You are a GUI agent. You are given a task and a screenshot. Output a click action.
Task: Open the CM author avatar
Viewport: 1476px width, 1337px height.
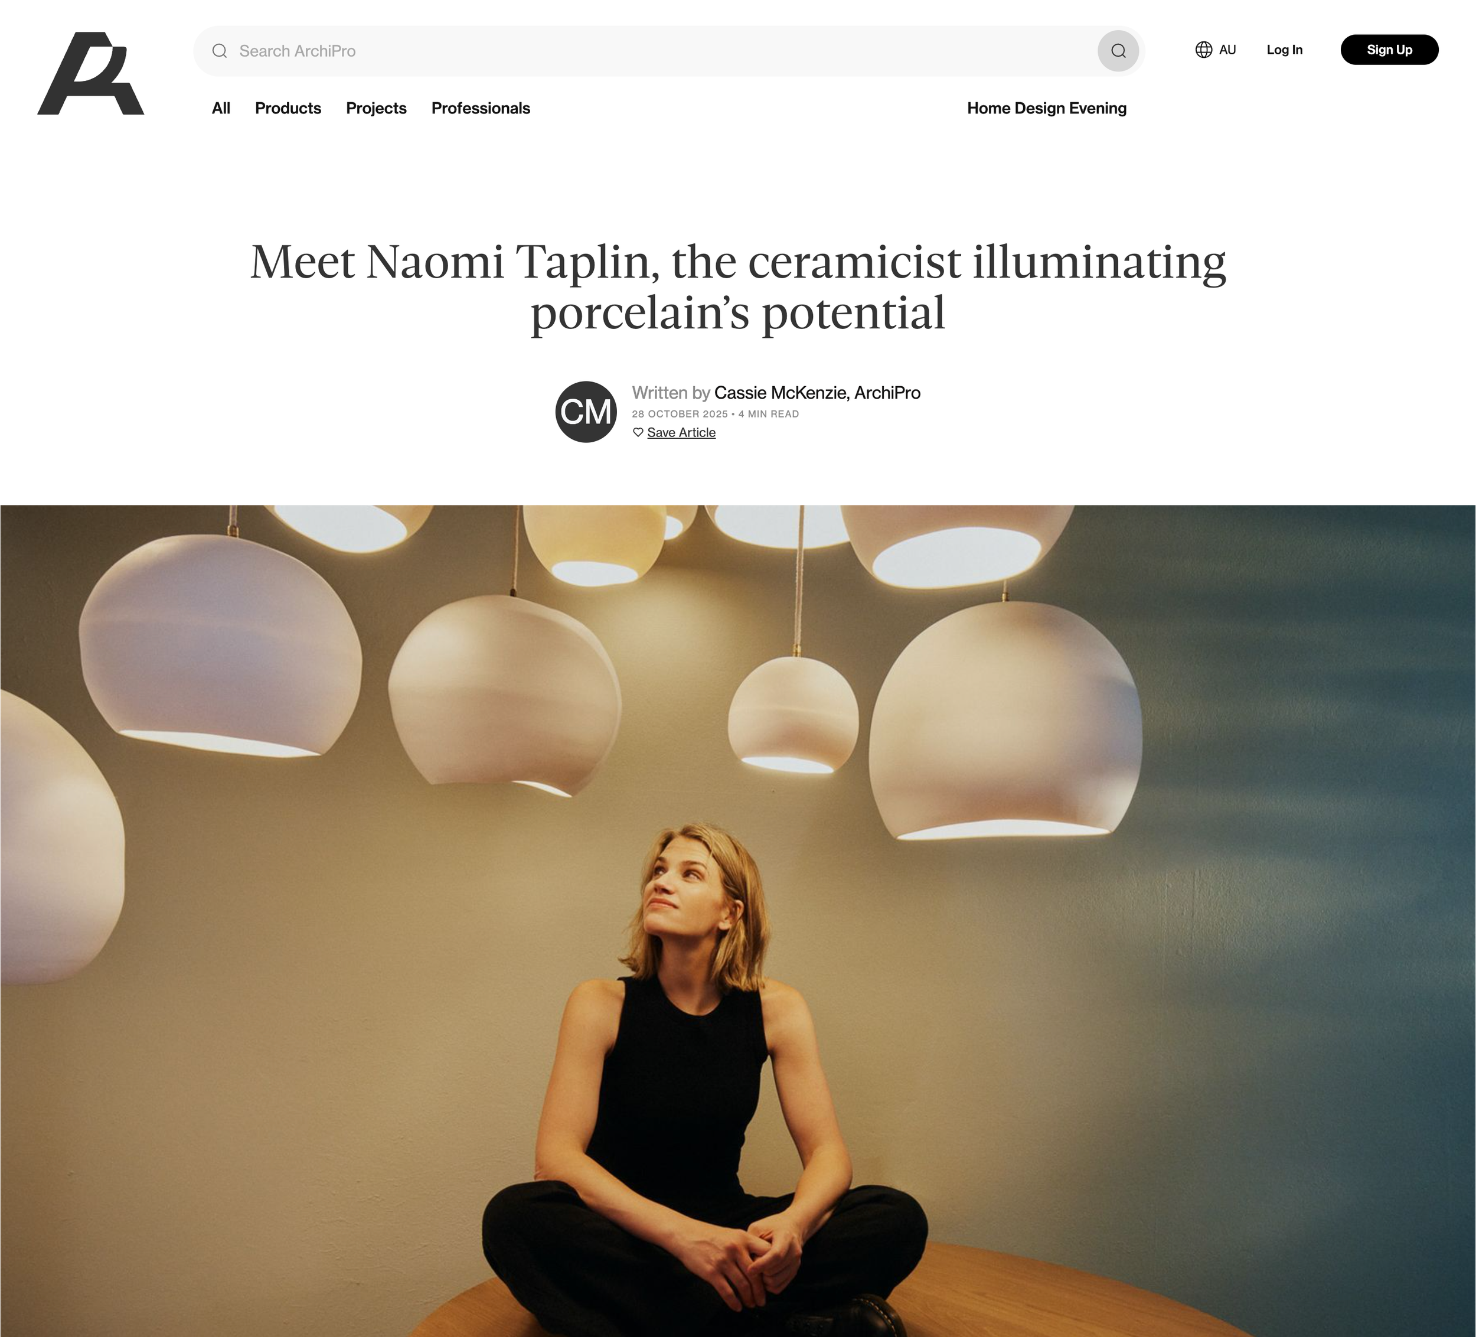(586, 412)
